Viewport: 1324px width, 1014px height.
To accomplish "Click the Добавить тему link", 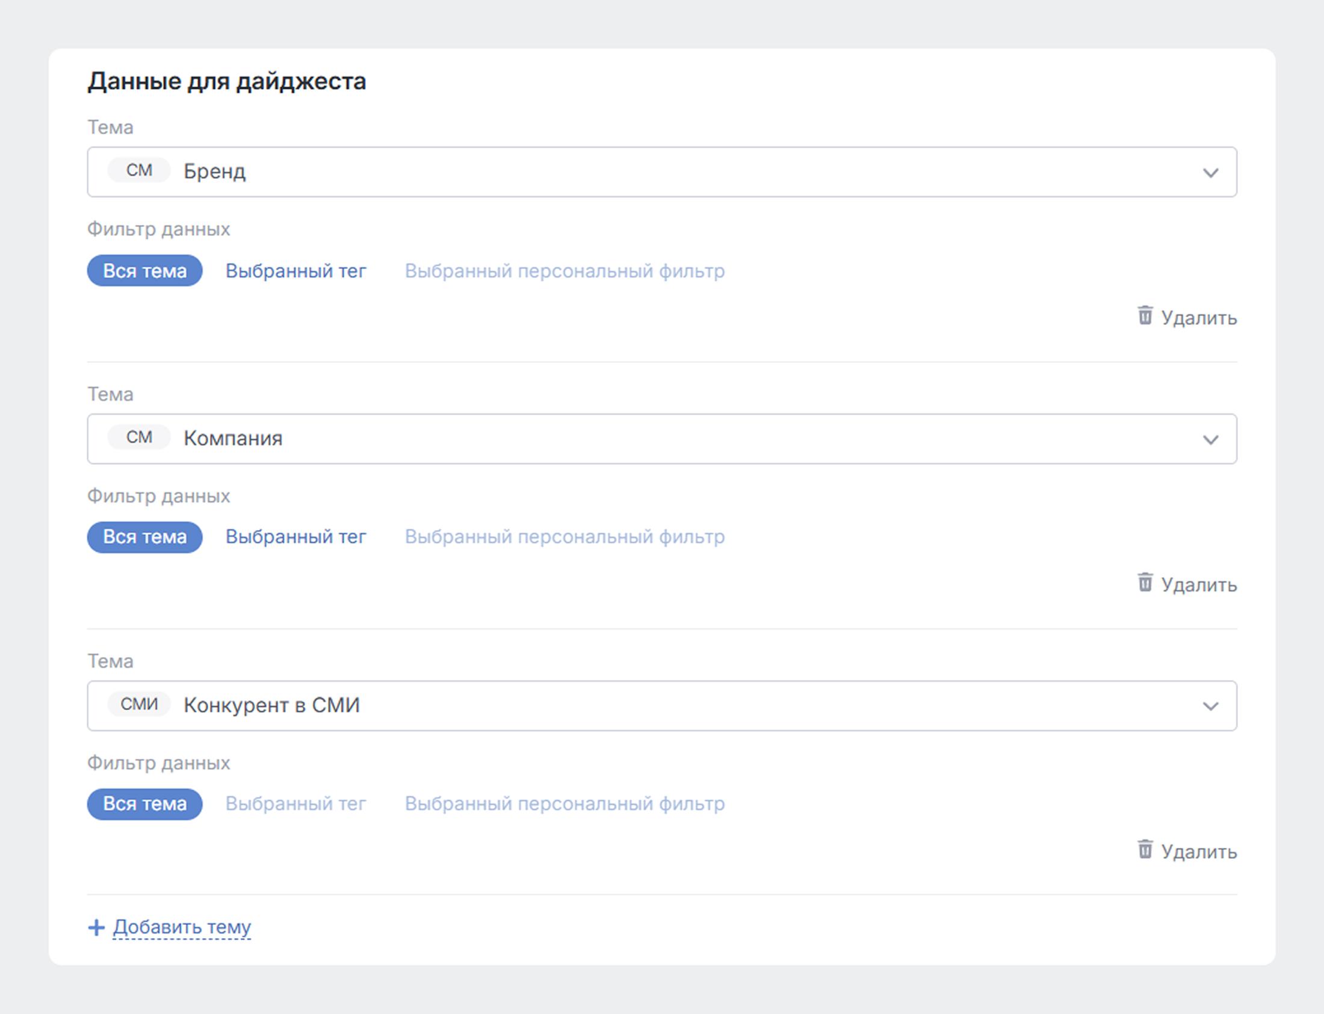I will point(182,927).
